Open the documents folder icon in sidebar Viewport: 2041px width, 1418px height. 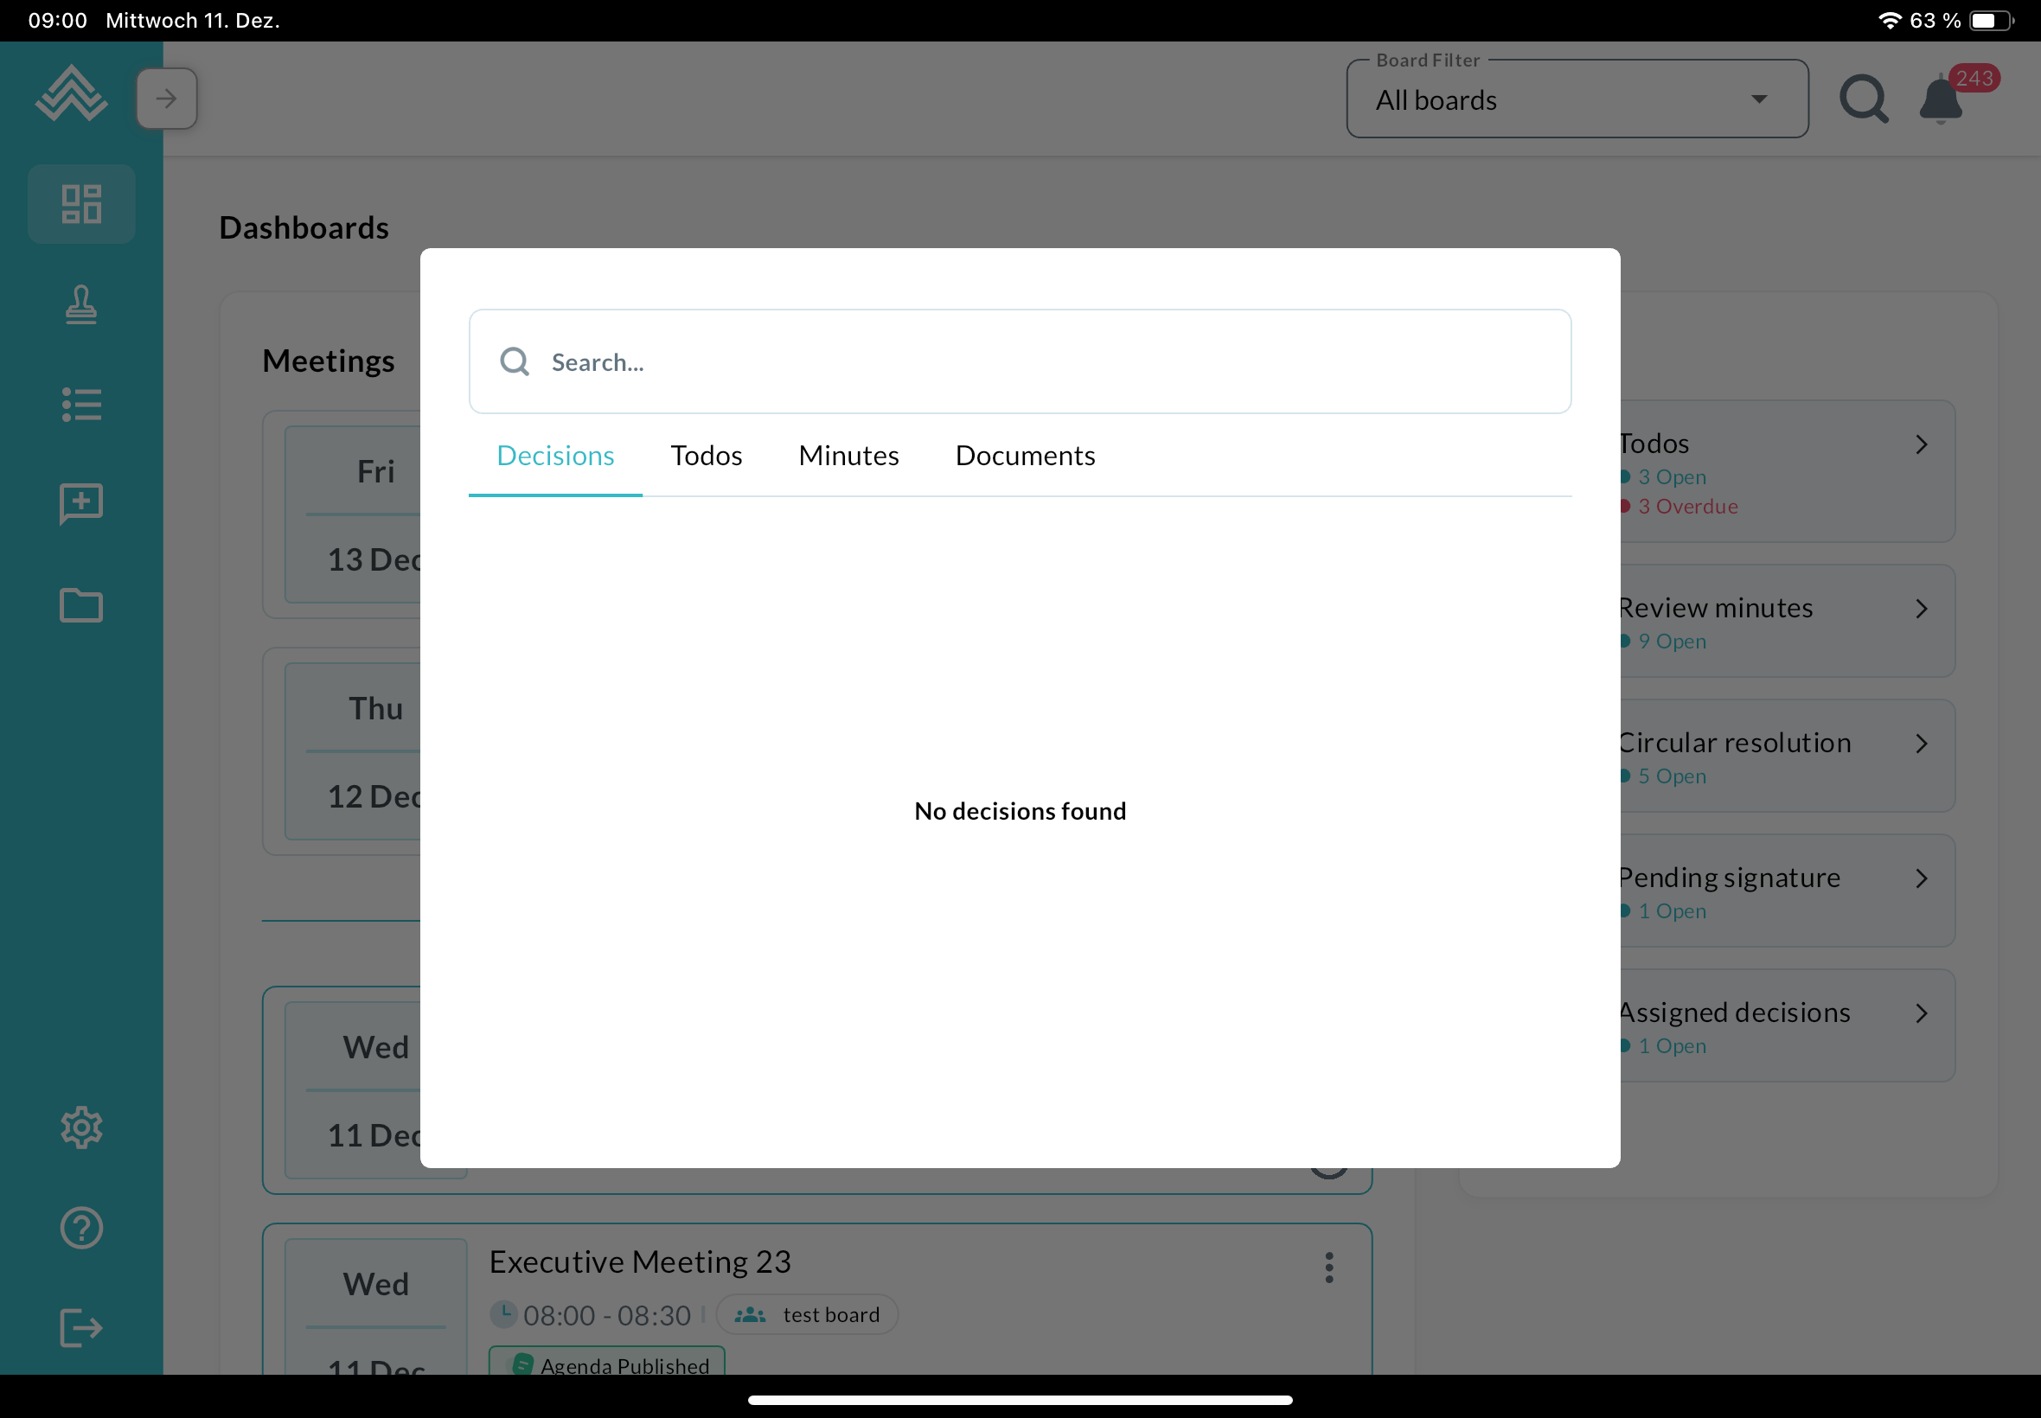pos(80,605)
